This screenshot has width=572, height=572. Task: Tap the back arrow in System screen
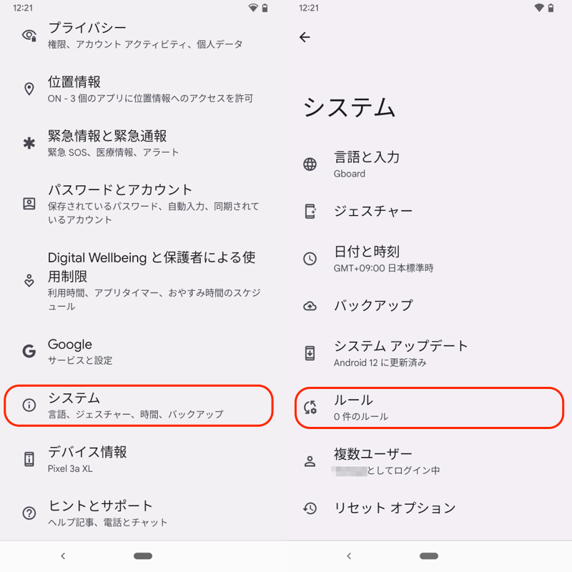click(305, 37)
